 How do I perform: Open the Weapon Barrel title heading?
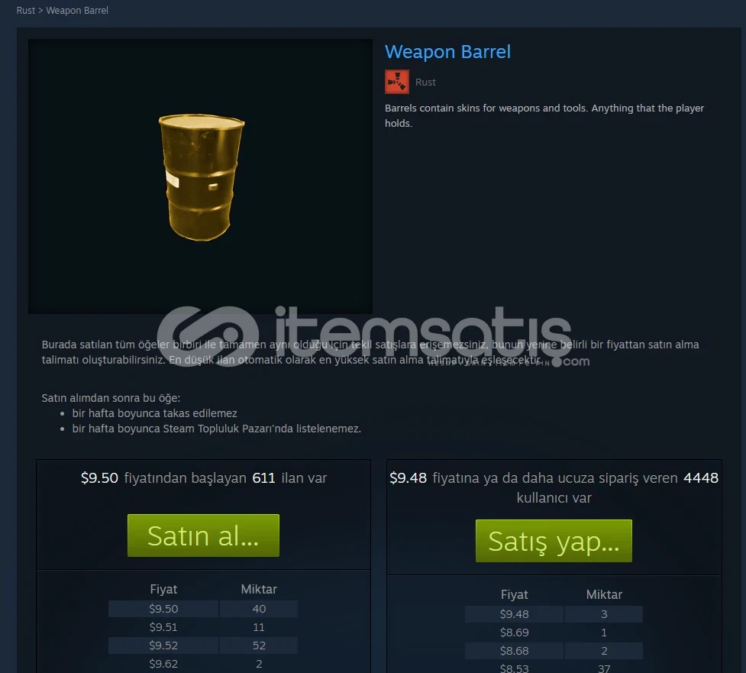[x=447, y=52]
